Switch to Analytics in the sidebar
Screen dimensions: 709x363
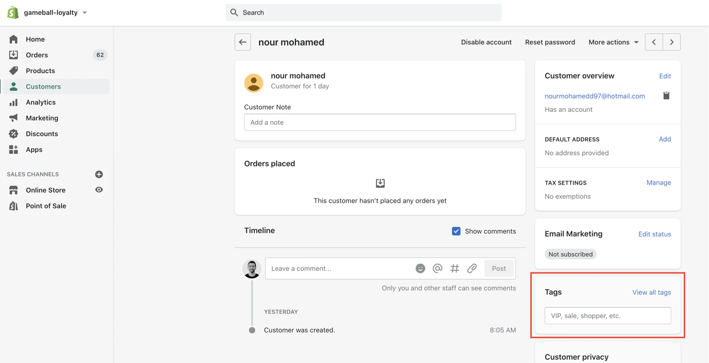click(41, 102)
